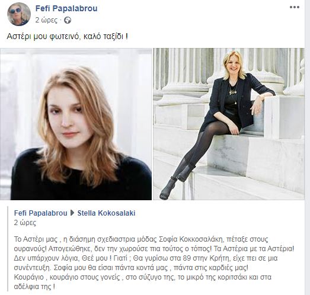Click Fefi Papalabrou's name in the shared post

click(x=40, y=213)
